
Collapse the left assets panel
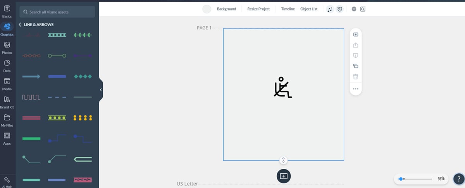(x=101, y=90)
